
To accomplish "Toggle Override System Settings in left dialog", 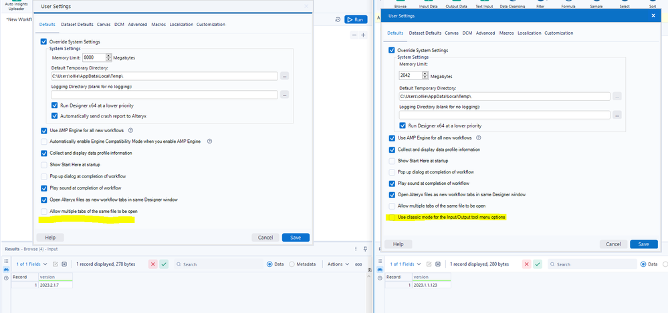I will (x=44, y=41).
